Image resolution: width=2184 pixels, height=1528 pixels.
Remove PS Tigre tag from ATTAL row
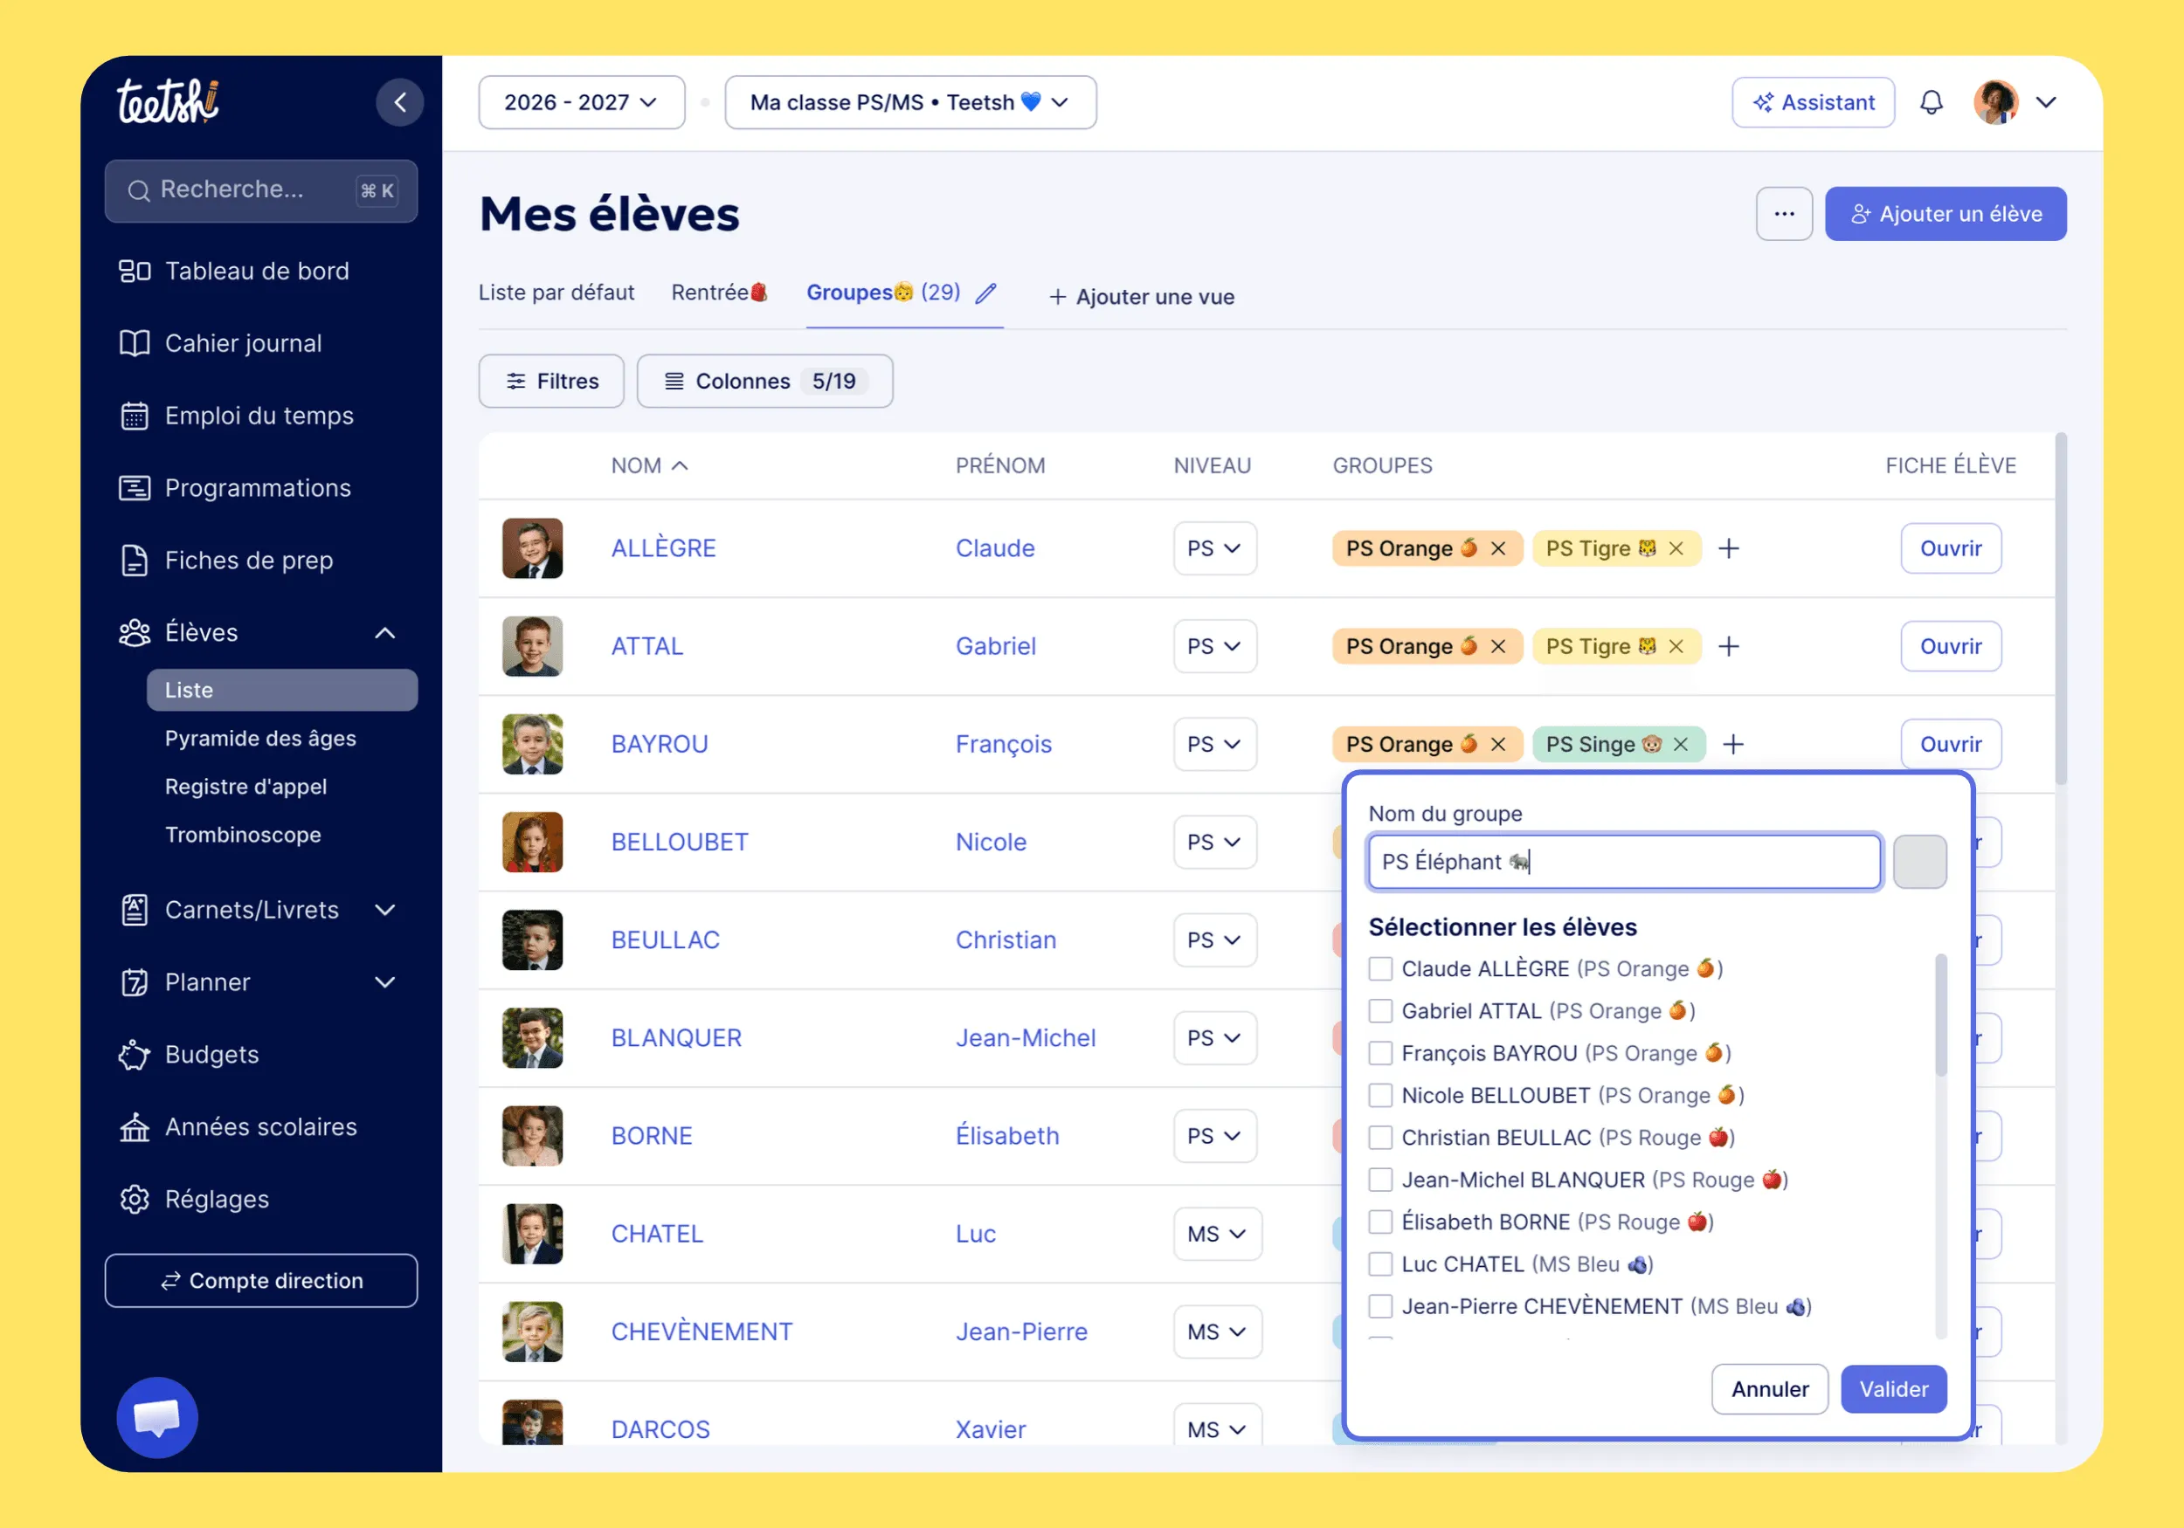pyautogui.click(x=1676, y=647)
